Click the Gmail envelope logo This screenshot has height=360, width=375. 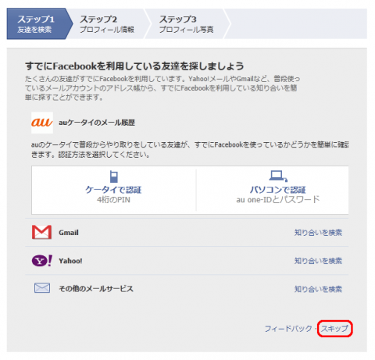[x=41, y=232]
